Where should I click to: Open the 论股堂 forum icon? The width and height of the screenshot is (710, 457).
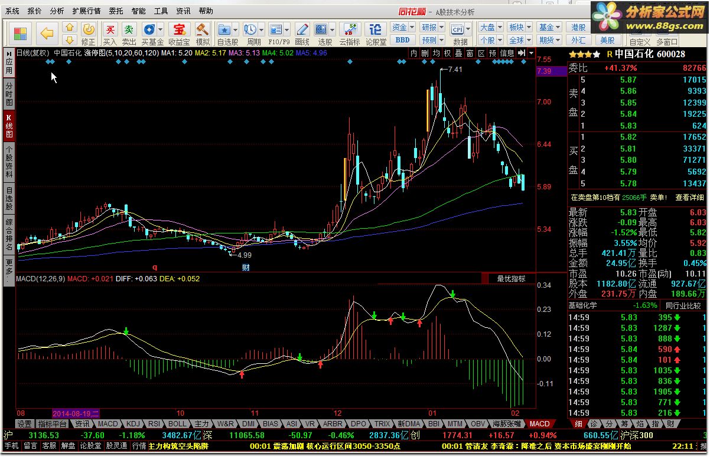[376, 34]
